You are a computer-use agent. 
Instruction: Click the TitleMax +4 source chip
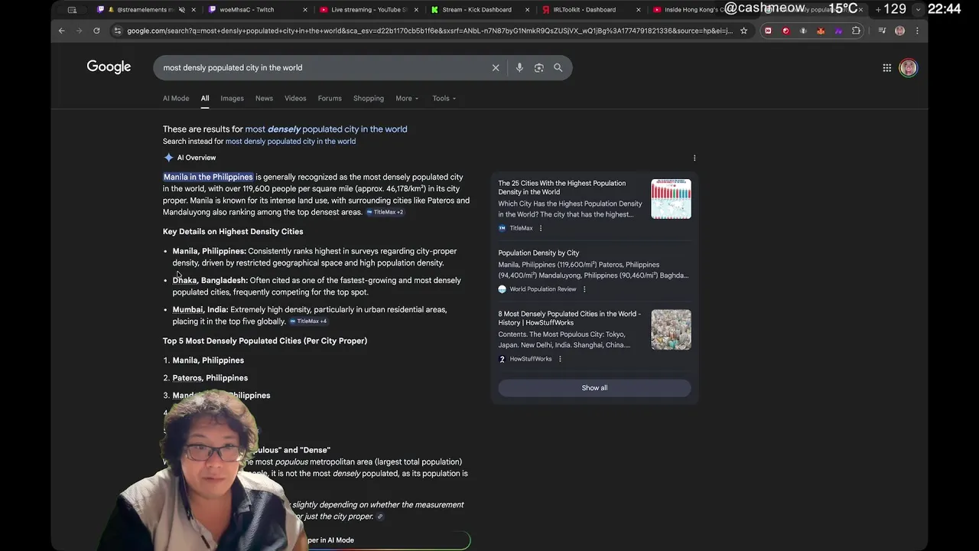coord(308,321)
